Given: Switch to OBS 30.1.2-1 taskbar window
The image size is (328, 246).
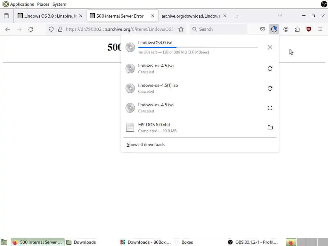Looking at the screenshot, I should click(253, 242).
